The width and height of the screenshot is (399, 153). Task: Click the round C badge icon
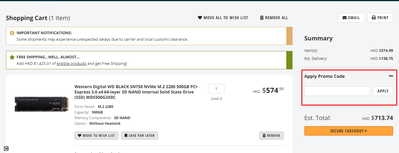tap(6, 149)
